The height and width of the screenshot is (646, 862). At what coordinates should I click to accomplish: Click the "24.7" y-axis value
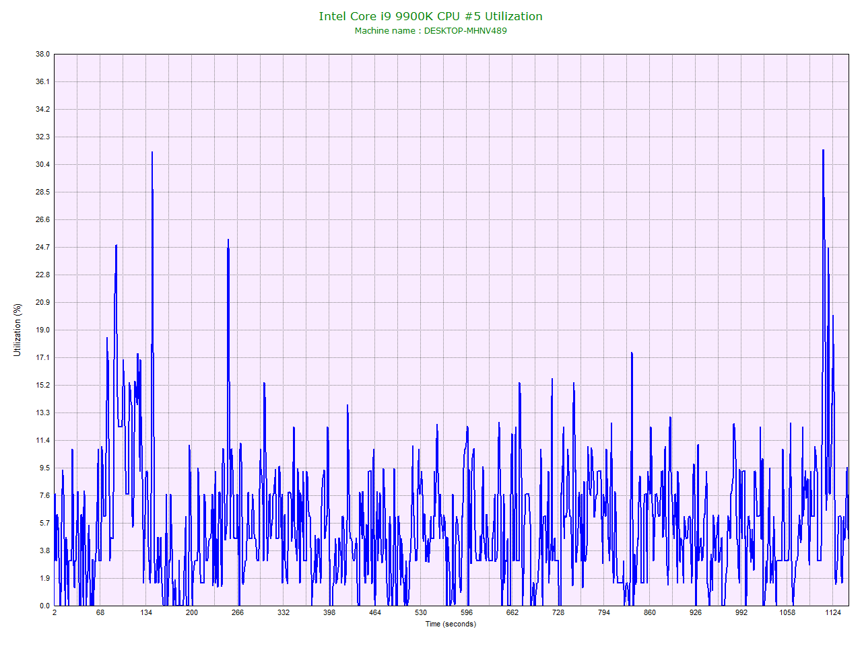pos(43,248)
